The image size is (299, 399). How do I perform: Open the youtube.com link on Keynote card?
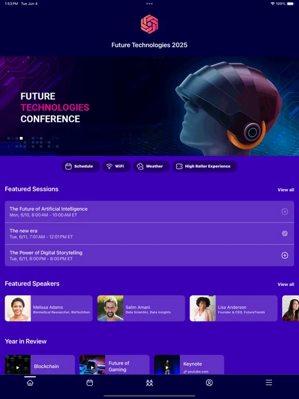click(196, 371)
